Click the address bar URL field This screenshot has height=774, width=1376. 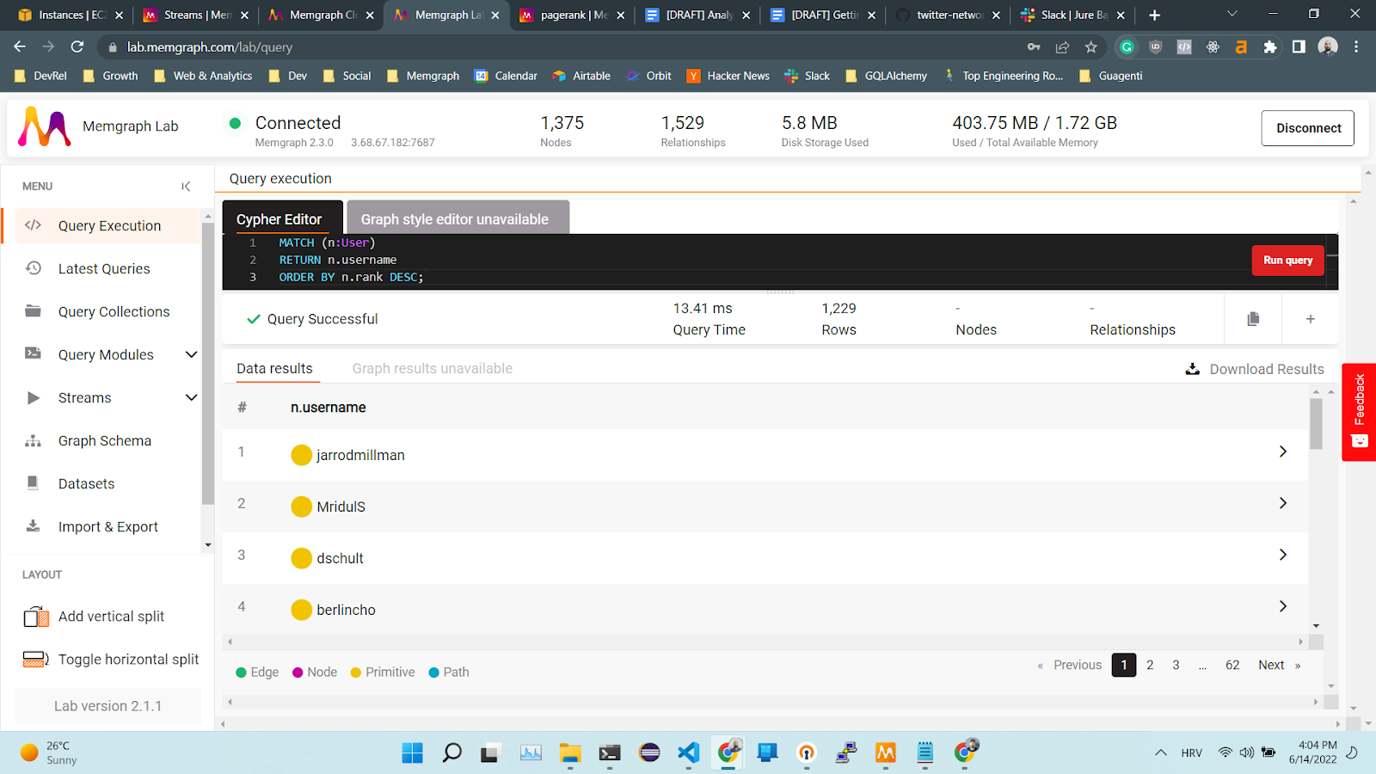point(559,47)
